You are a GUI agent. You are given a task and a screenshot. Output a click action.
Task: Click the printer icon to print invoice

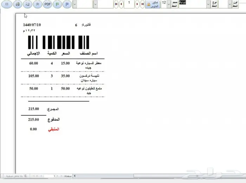(17, 4)
